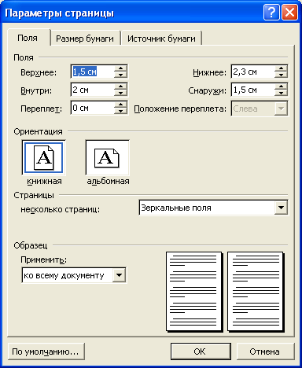Viewport: 302px width, 368px height.
Task: Decrease the Внутри margin value
Action: (120, 93)
